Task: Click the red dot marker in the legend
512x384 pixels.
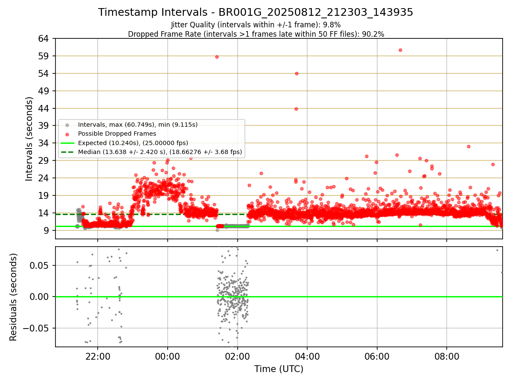Action: (x=67, y=134)
